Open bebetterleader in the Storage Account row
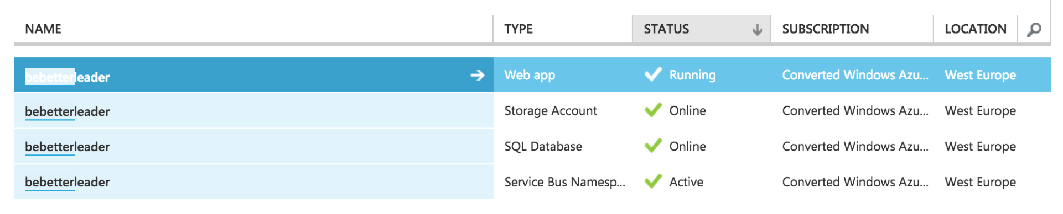Image resolution: width=1063 pixels, height=214 pixels. pos(68,111)
